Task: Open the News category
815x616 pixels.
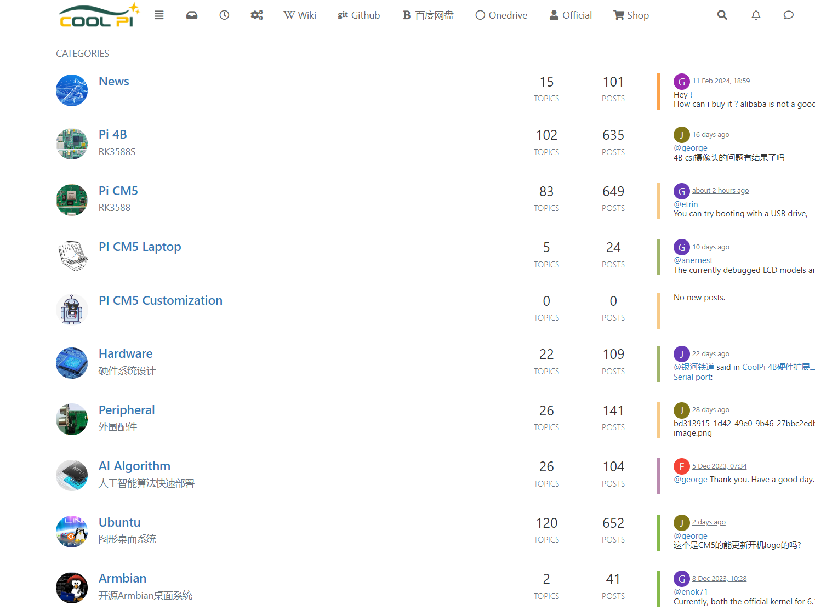Action: click(114, 81)
